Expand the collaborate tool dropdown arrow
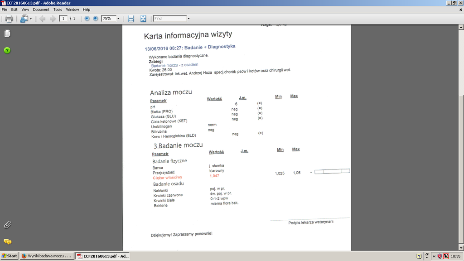The image size is (464, 261). (x=31, y=19)
